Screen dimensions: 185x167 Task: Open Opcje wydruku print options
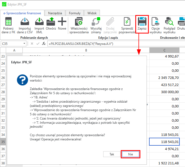155,22
